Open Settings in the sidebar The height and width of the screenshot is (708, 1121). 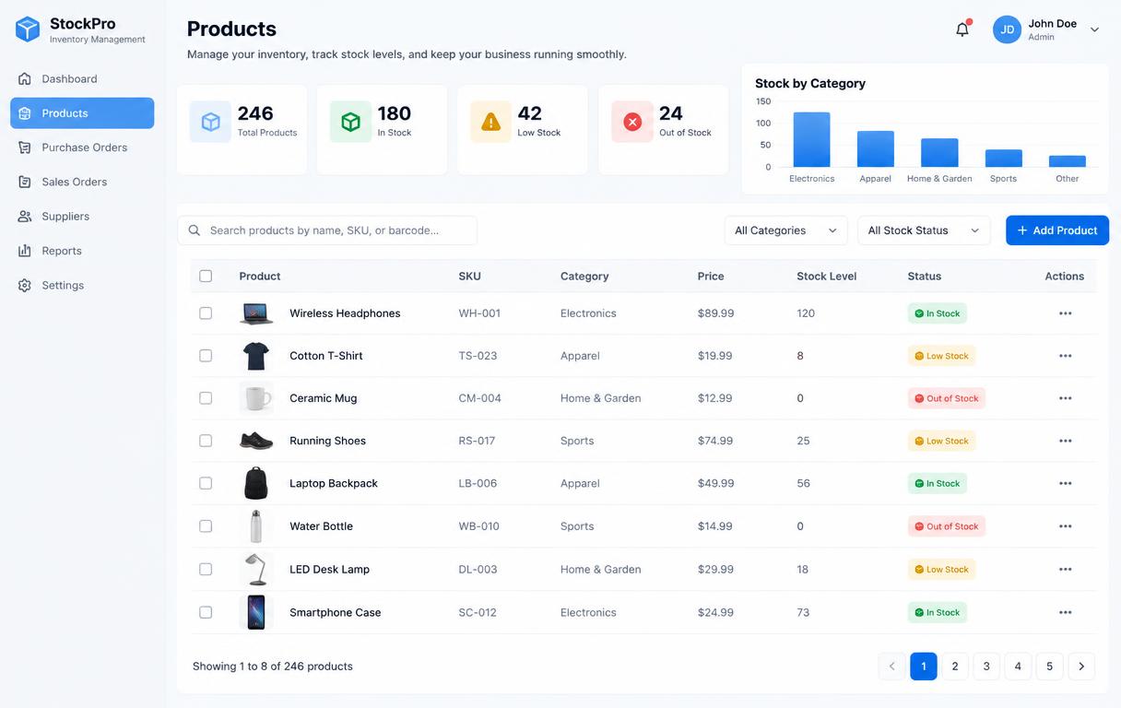pos(82,286)
